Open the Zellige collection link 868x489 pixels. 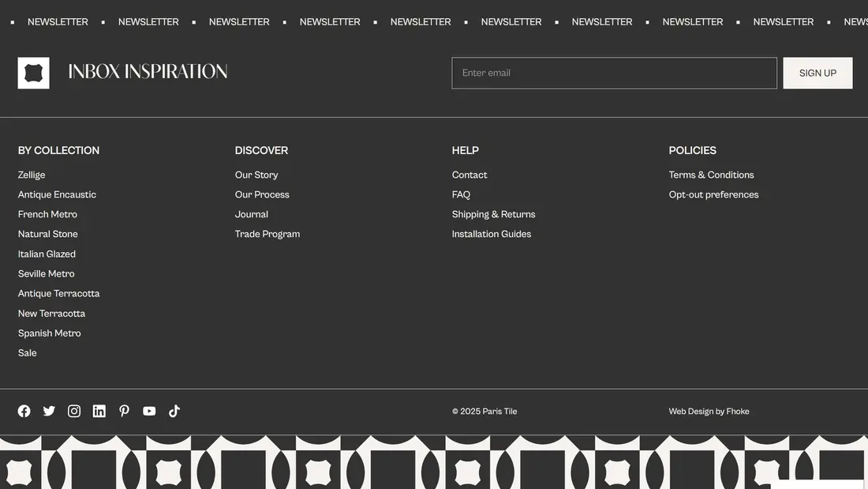[x=32, y=175]
